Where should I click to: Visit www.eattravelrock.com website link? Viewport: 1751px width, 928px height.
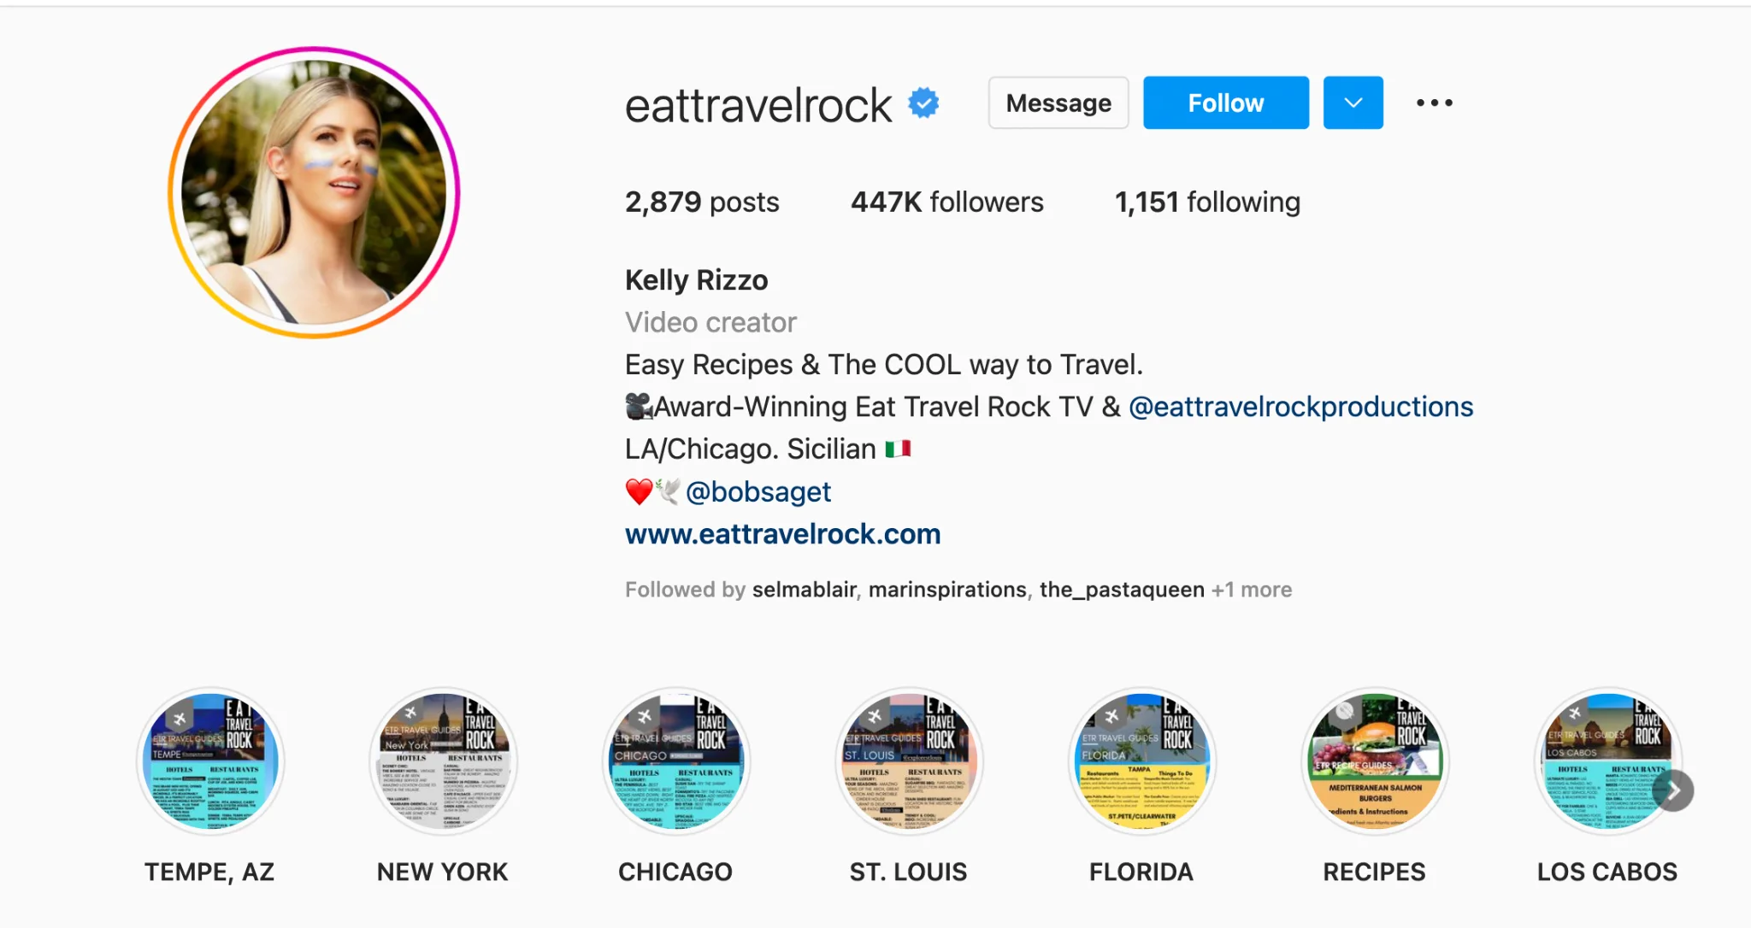pos(781,533)
